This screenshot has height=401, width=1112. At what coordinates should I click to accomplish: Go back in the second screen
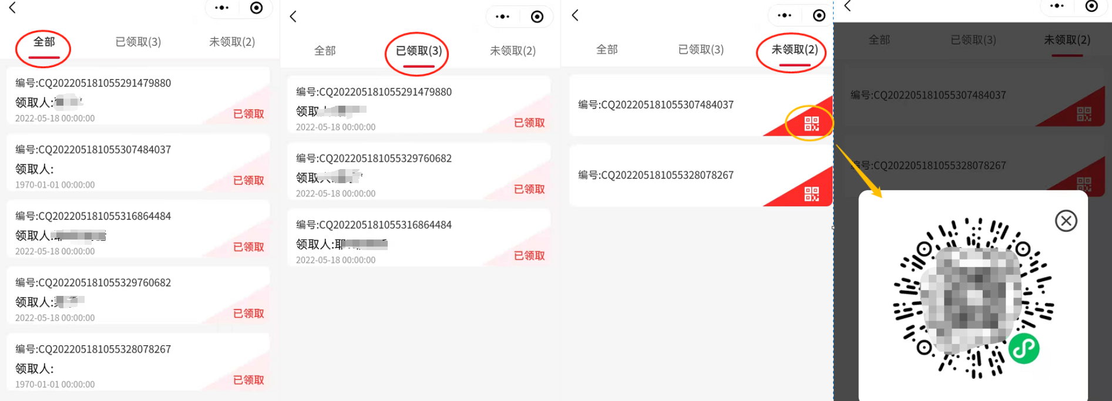pyautogui.click(x=293, y=16)
